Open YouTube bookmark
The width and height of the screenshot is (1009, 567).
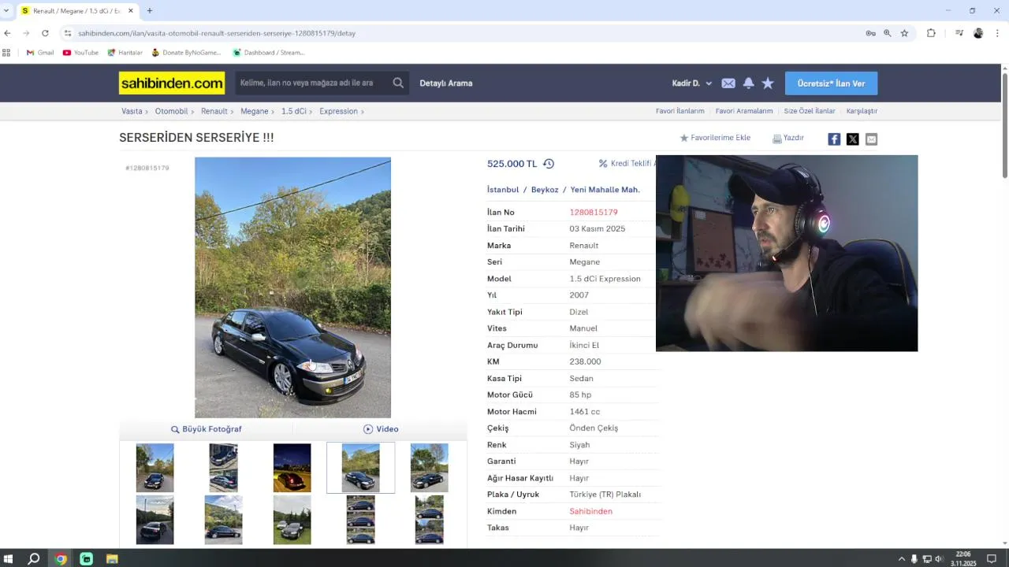click(80, 53)
